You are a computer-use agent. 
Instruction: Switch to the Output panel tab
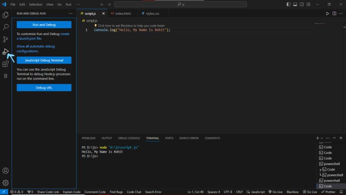point(107,138)
